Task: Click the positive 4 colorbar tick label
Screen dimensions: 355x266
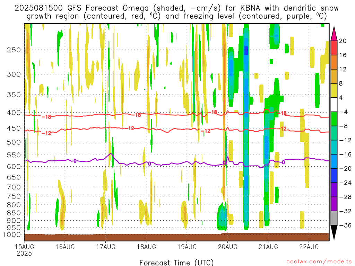Action: 341,98
